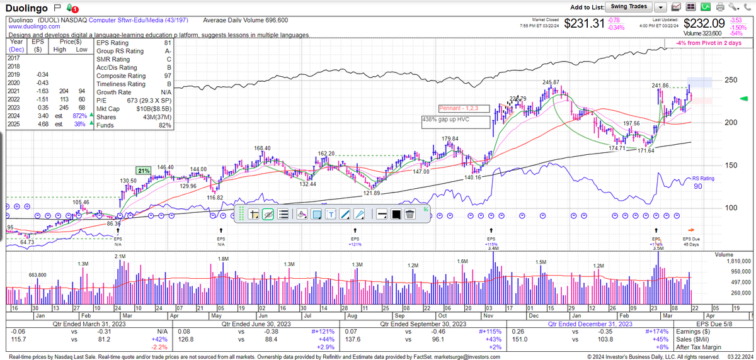The width and height of the screenshot is (756, 360).
Task: Click the 2.1M volume peak label
Action: point(120,256)
